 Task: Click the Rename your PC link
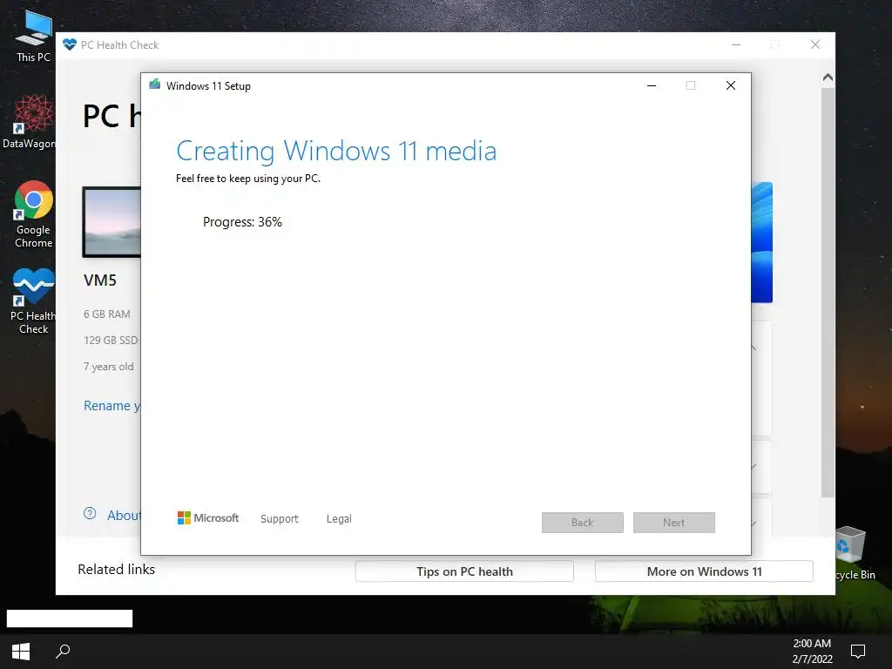coord(112,406)
